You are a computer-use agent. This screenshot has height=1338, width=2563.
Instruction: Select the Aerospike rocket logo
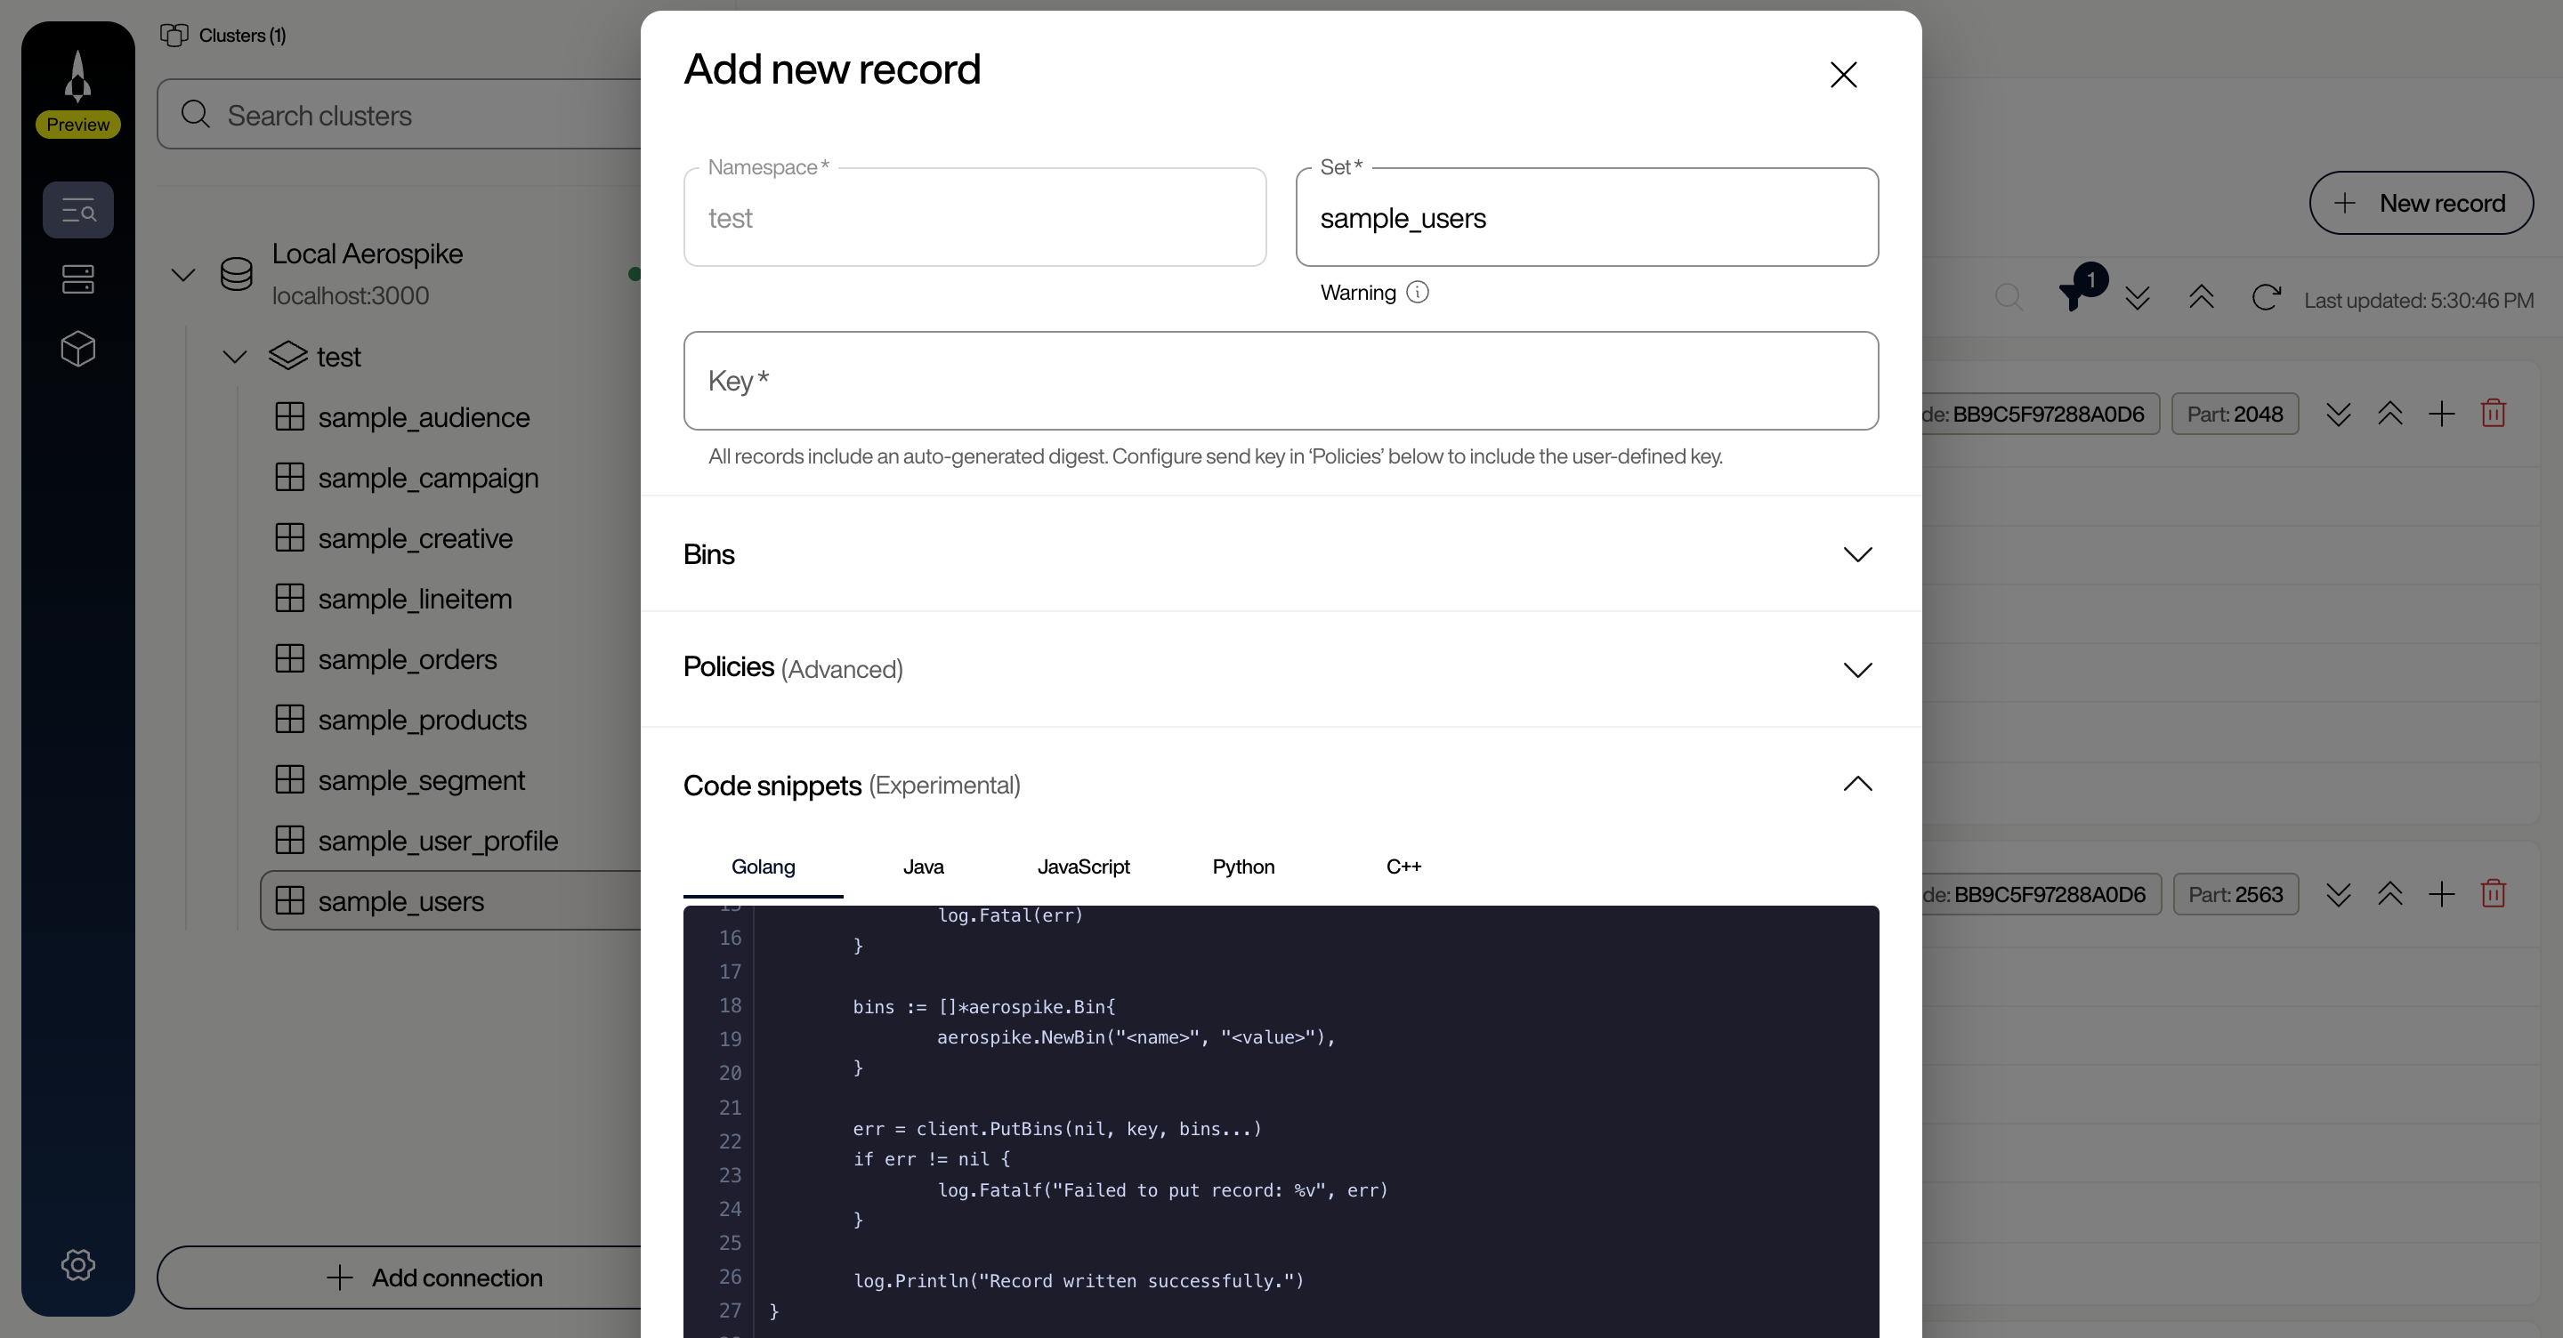click(x=77, y=75)
